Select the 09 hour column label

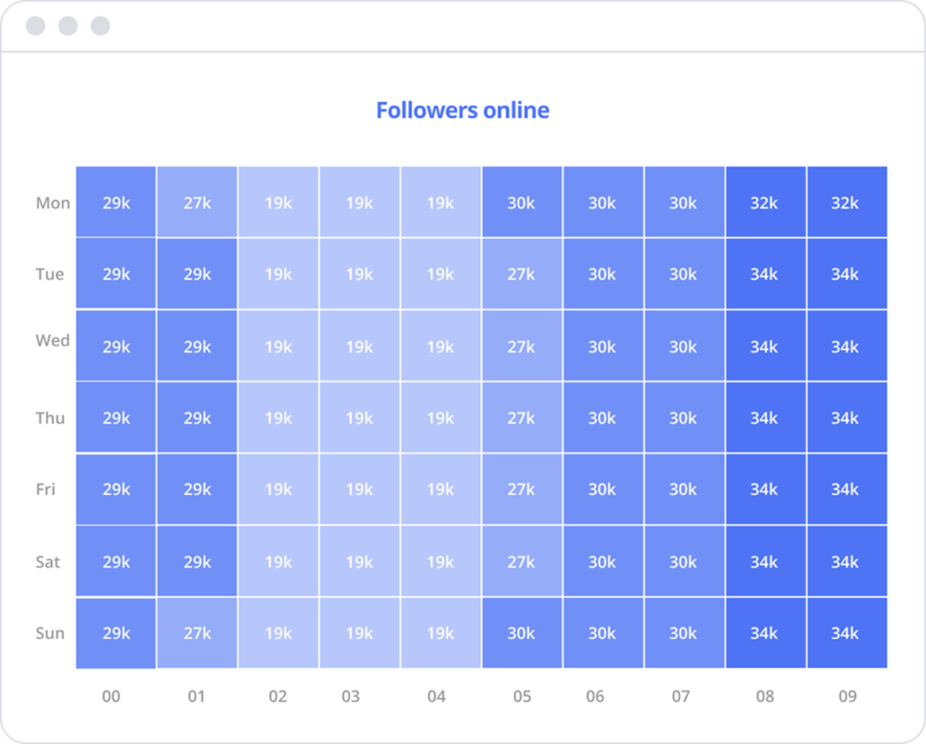click(x=847, y=696)
